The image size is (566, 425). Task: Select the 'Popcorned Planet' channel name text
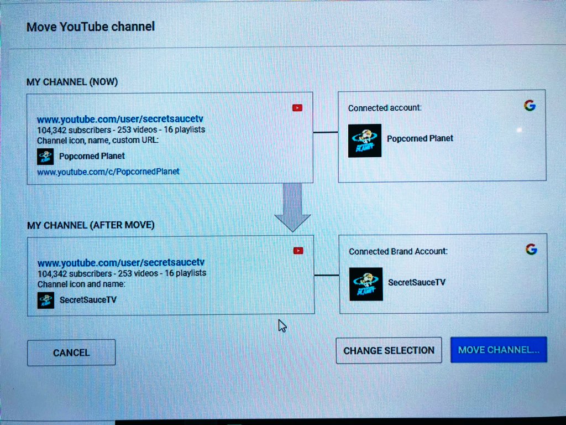(92, 156)
